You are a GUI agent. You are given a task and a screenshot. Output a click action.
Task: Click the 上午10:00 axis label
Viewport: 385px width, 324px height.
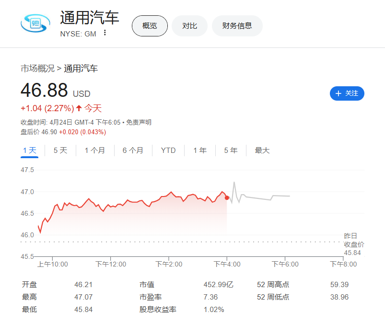(x=53, y=265)
